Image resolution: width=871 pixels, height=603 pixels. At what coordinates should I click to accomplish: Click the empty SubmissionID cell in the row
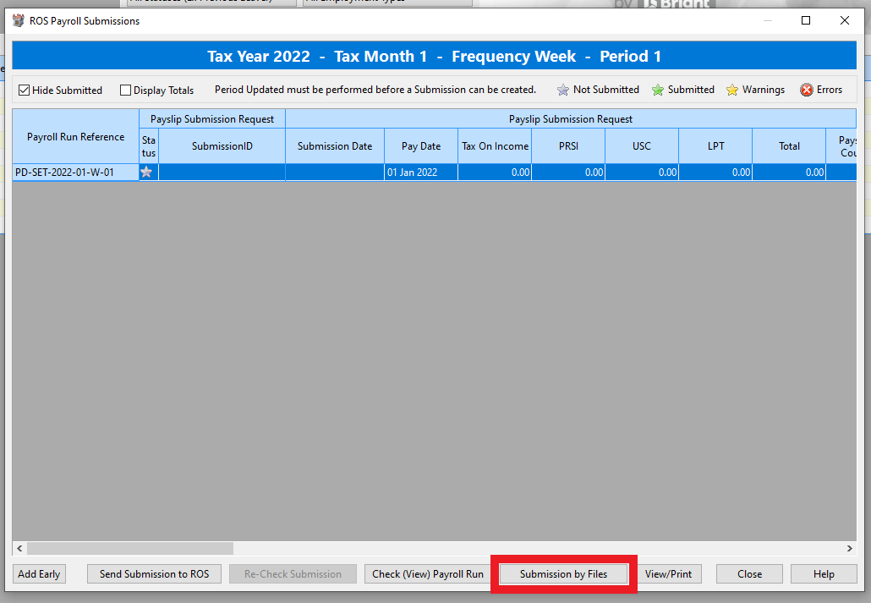pyautogui.click(x=222, y=173)
